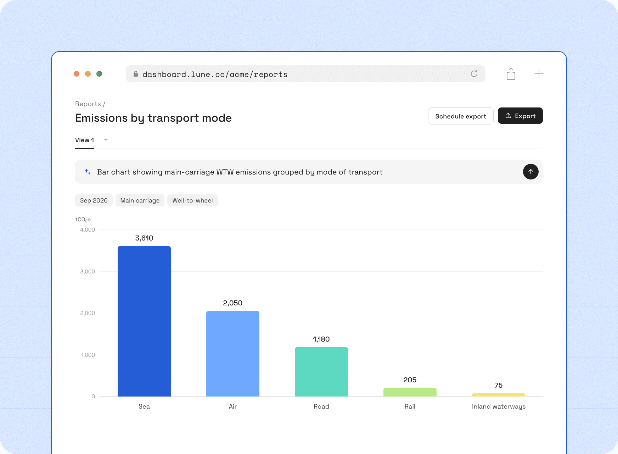The width and height of the screenshot is (618, 454).
Task: Click the Inland waterways axis label
Action: coord(499,407)
